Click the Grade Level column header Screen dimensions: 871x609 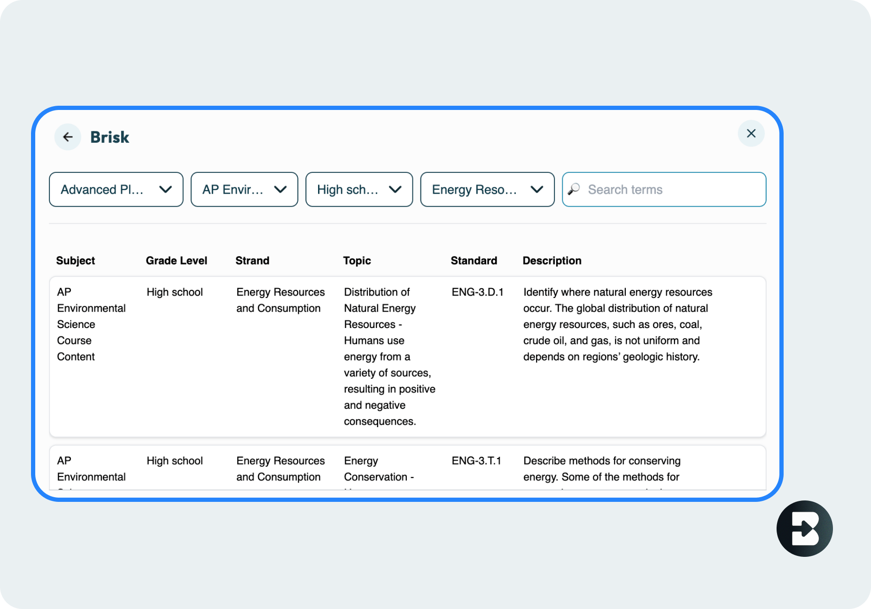(176, 261)
